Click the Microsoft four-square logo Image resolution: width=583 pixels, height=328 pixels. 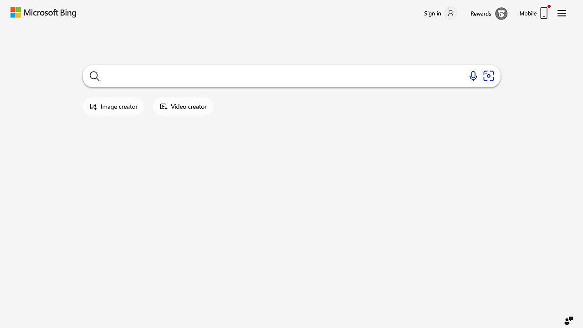15,12
